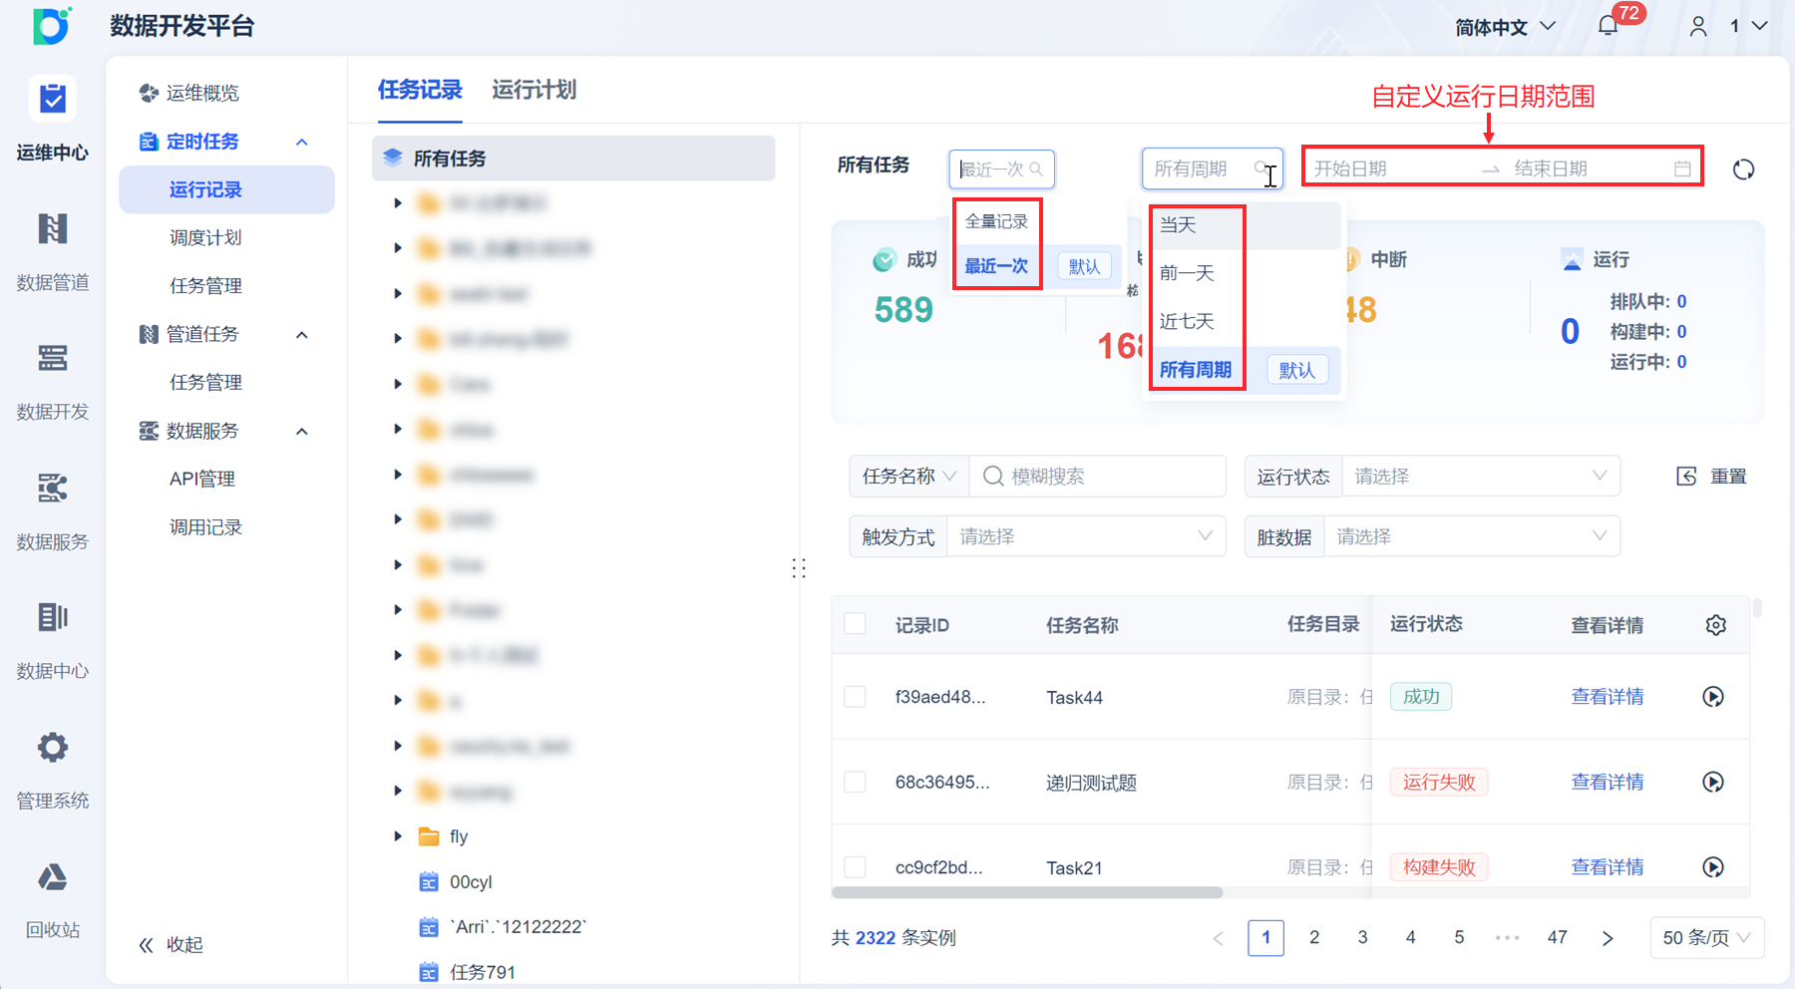
Task: Go to page 47
Action: (x=1557, y=937)
